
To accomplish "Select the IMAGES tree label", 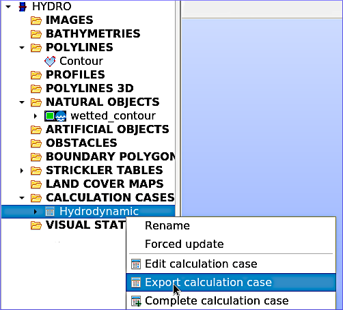I will coord(70,20).
